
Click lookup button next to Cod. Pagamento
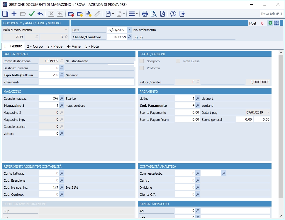click(x=198, y=106)
